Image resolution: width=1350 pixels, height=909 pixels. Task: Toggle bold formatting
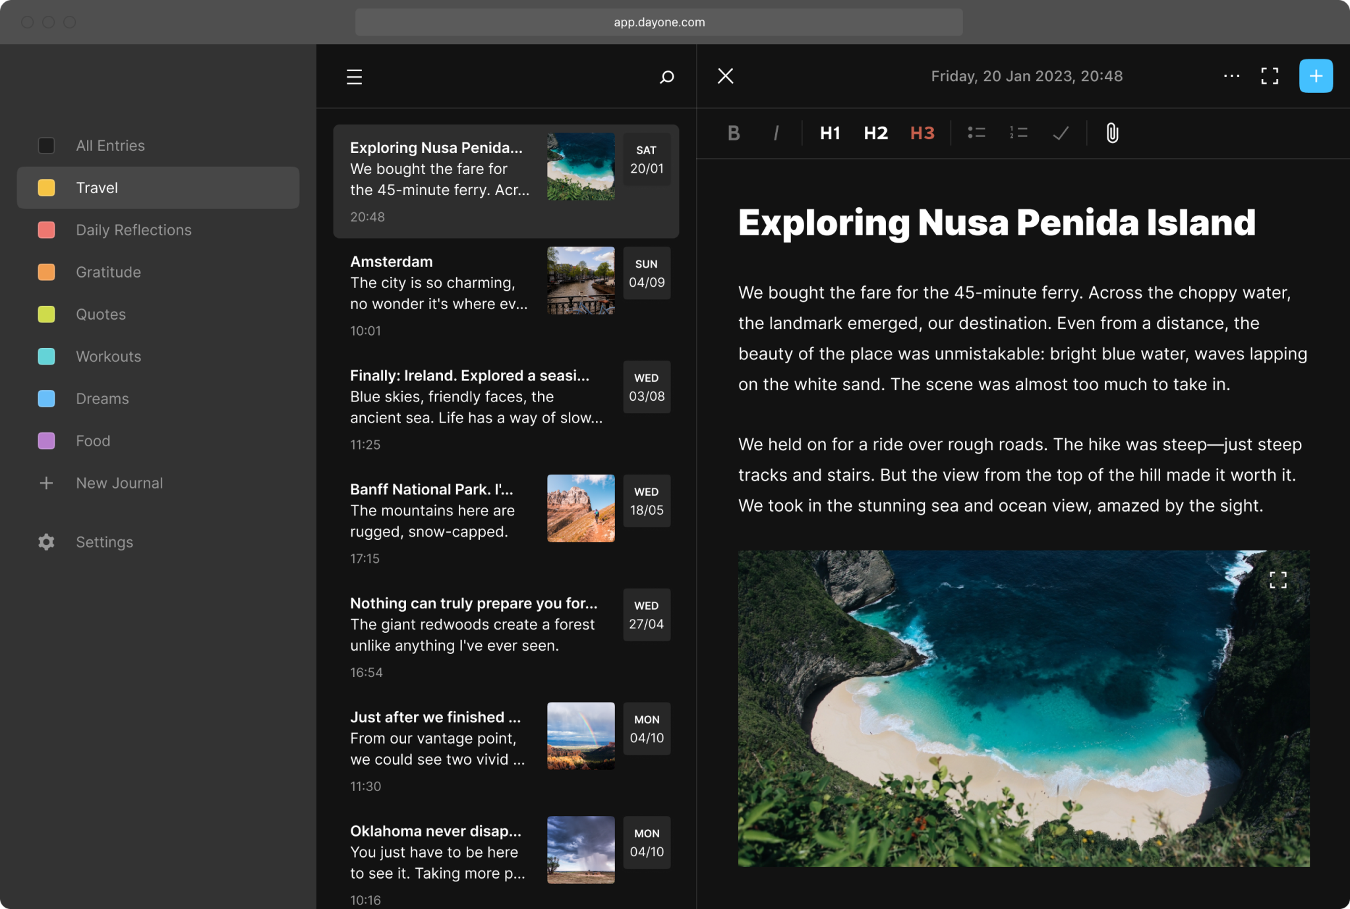point(734,133)
